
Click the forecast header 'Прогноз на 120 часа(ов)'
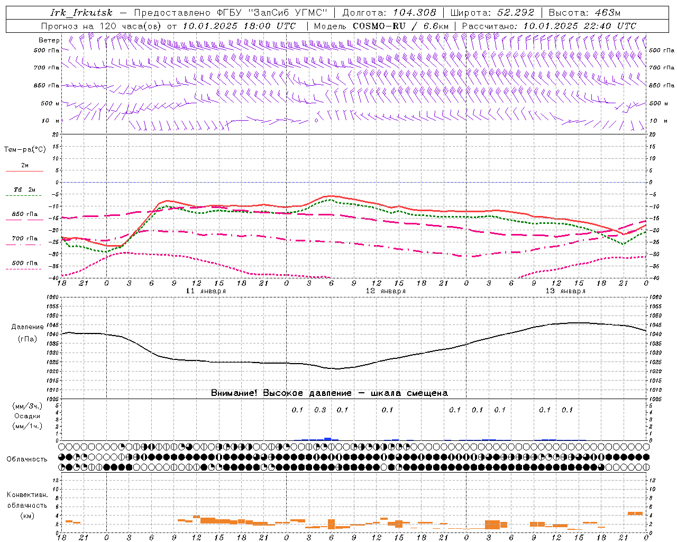tap(102, 26)
